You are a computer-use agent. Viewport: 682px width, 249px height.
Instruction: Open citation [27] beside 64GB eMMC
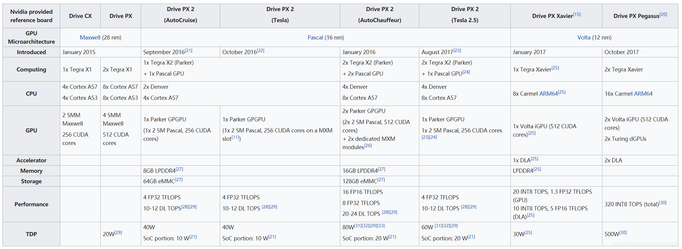tap(179, 179)
